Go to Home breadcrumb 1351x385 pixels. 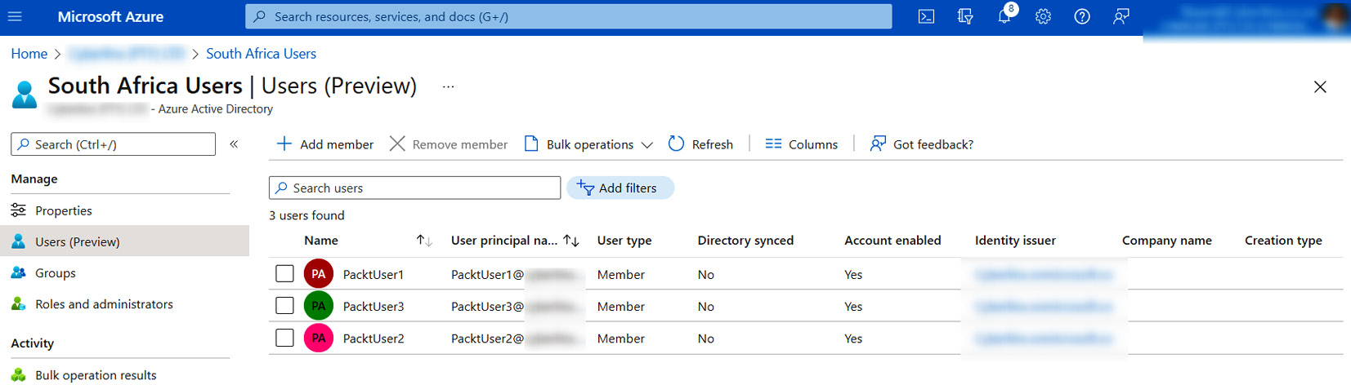(29, 54)
